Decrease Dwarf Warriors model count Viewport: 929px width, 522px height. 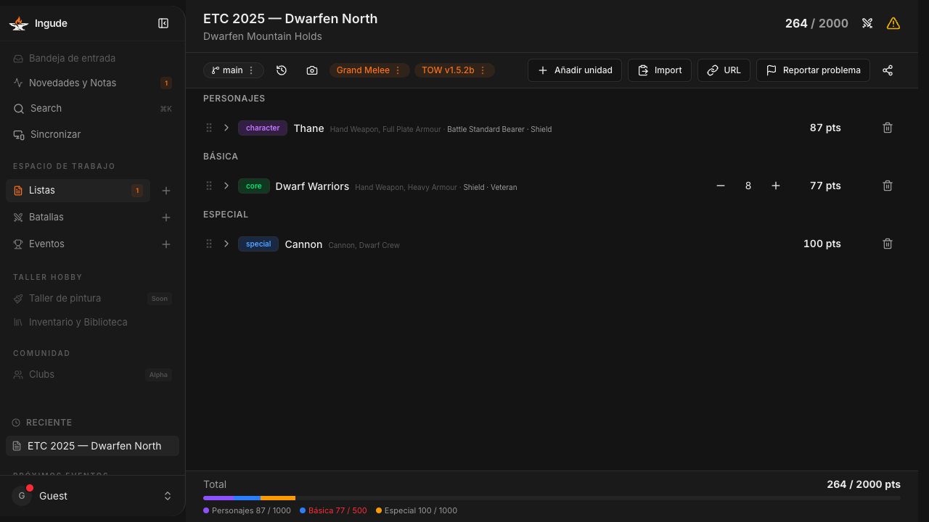(721, 186)
